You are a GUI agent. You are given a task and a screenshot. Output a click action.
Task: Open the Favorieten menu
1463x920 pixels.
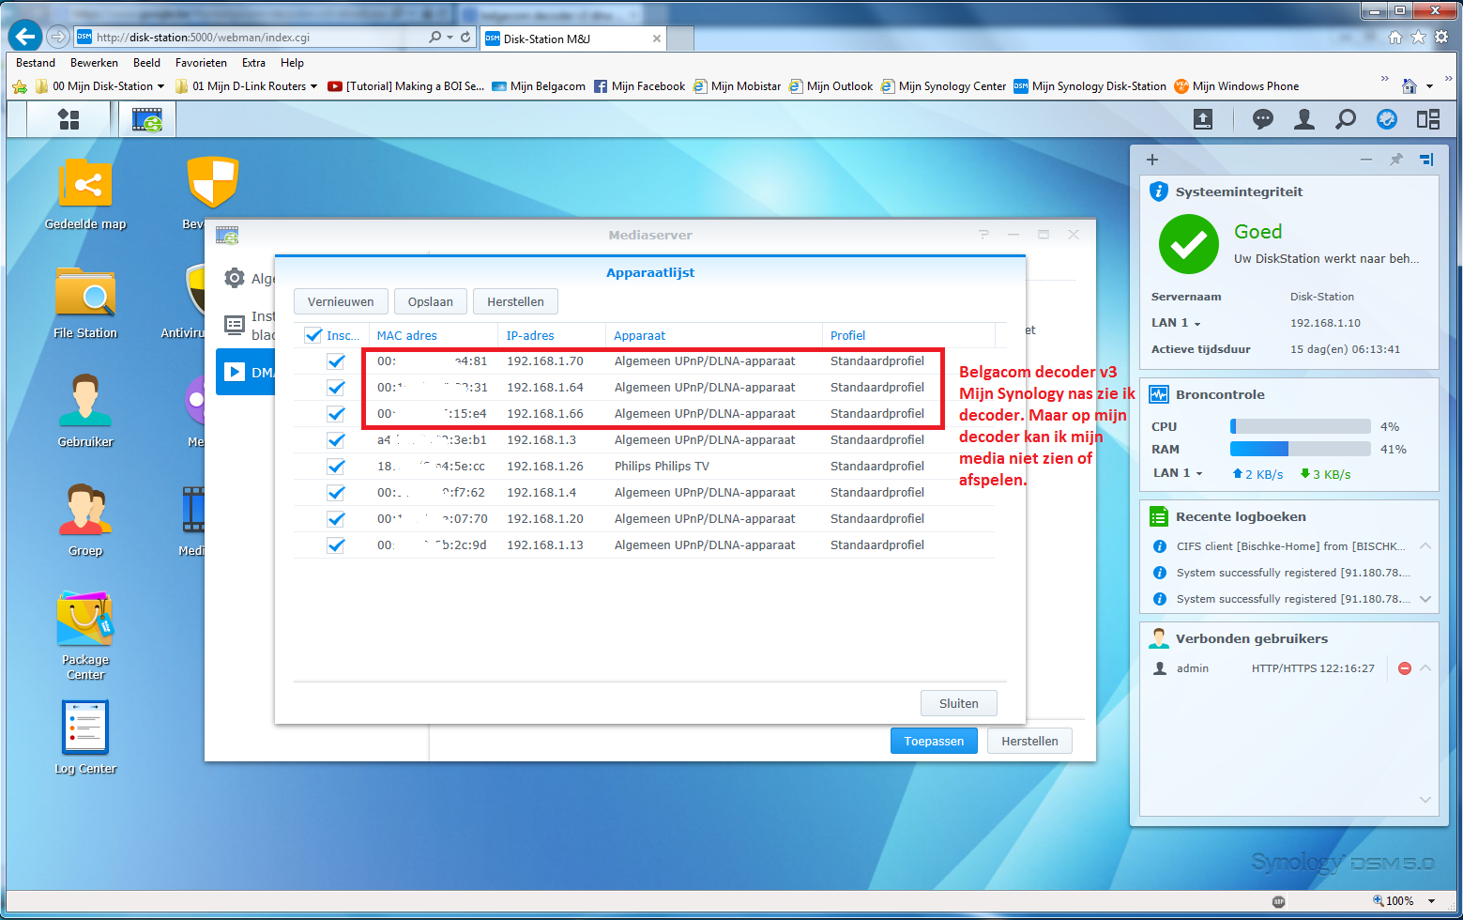(201, 63)
